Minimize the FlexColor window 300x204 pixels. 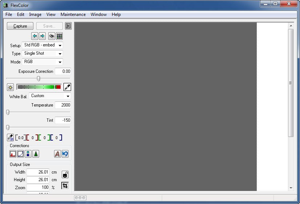coord(266,4)
